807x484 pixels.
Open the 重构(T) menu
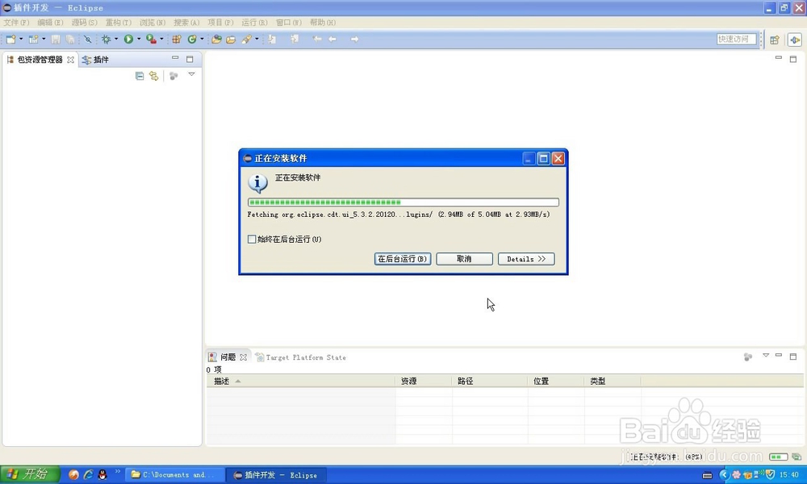[x=119, y=23]
